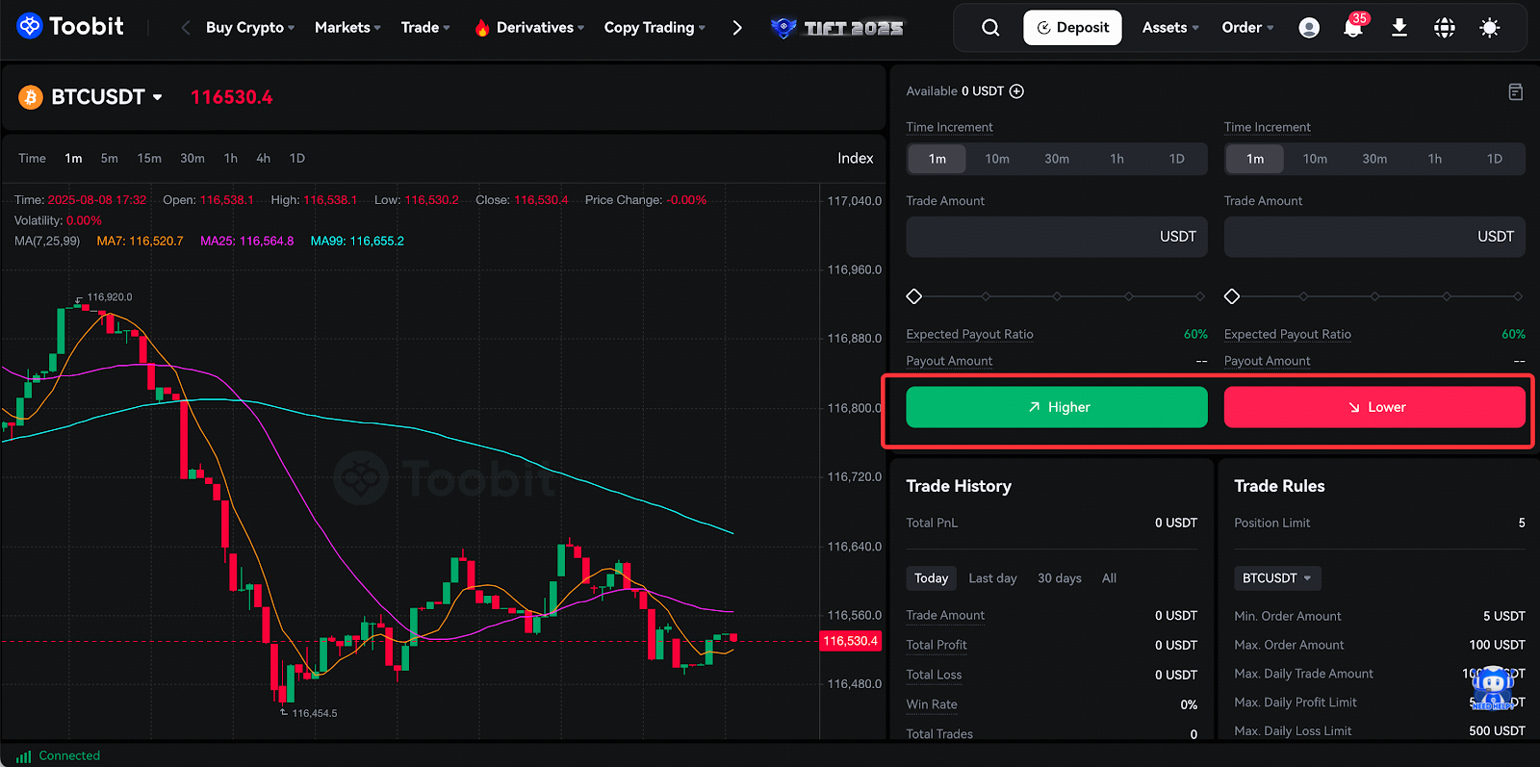Viewport: 1540px width, 767px height.
Task: Click the plus icon beside Available USDT
Action: pos(1016,91)
